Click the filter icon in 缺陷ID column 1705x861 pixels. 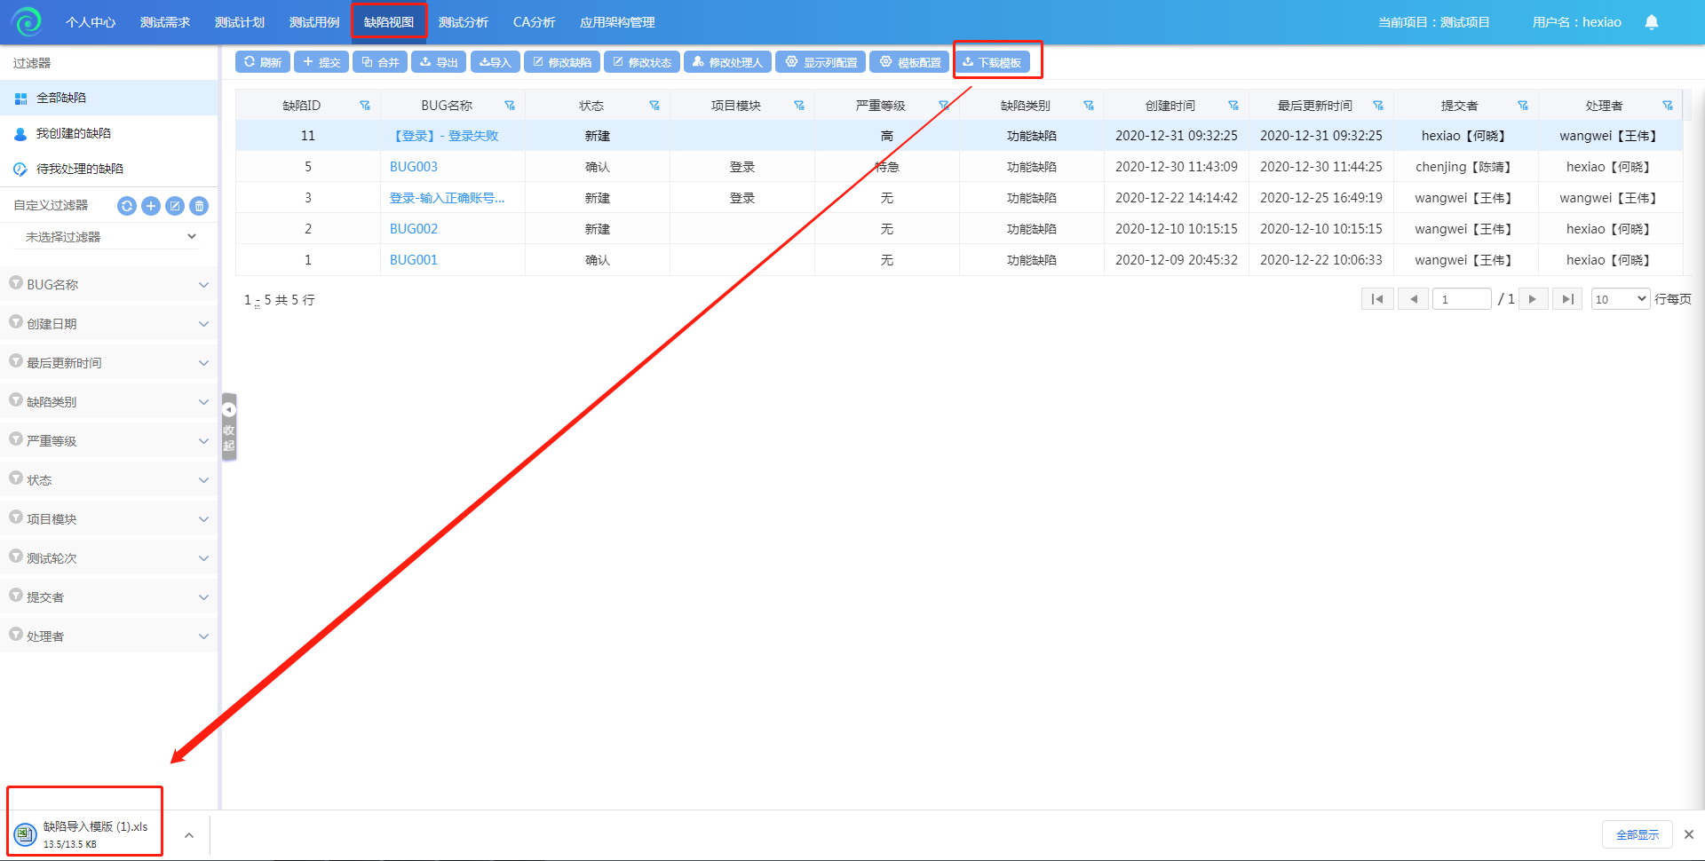click(x=364, y=106)
